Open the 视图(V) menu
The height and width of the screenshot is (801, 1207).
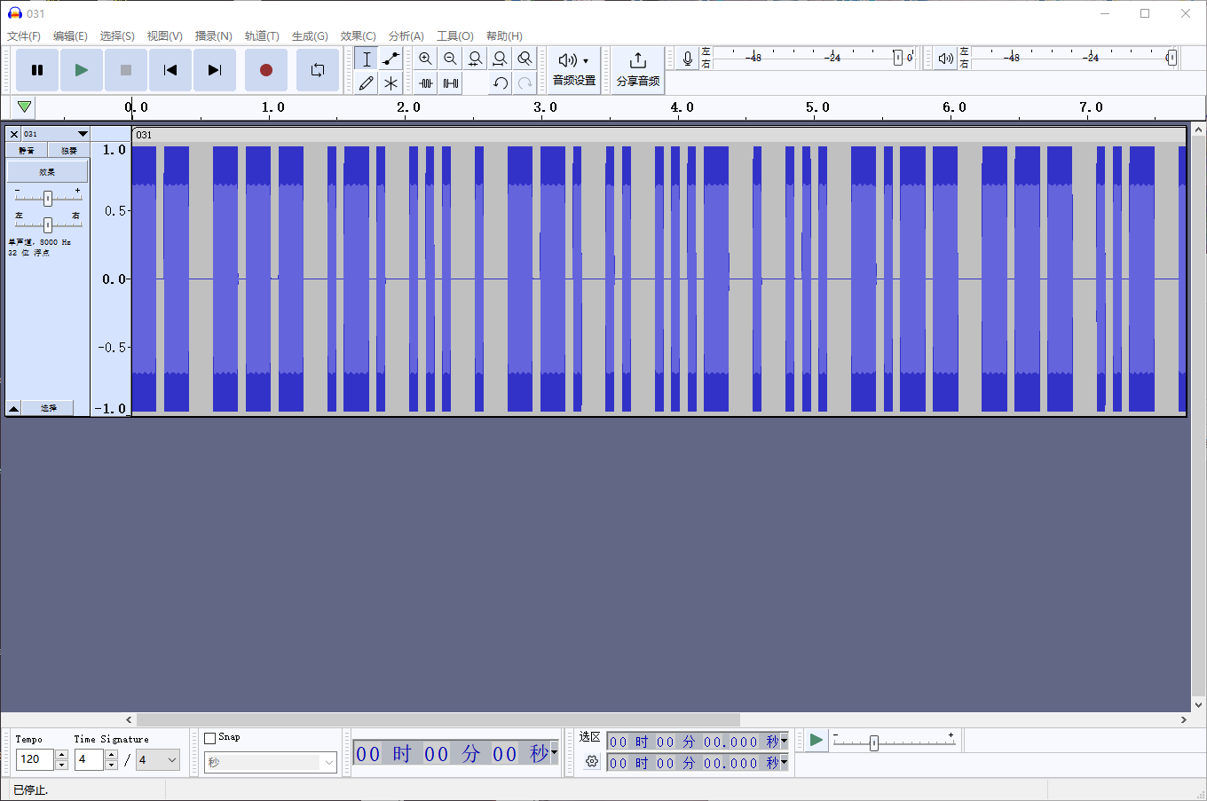165,36
